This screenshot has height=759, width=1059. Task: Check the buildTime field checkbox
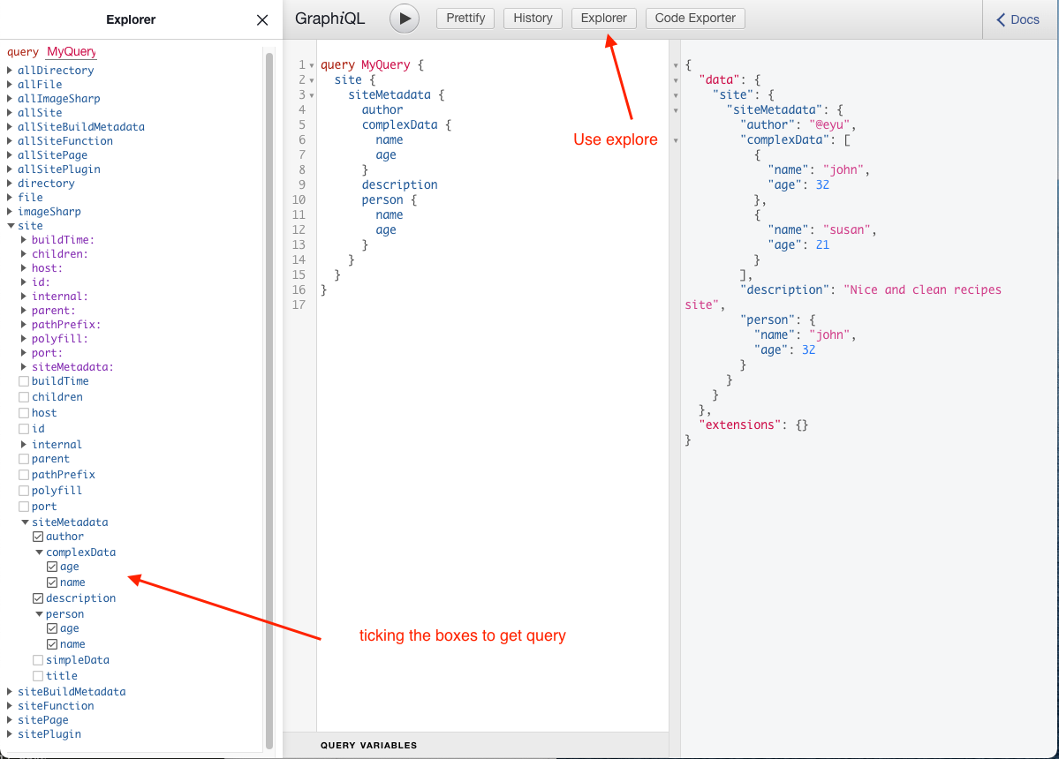click(x=24, y=381)
